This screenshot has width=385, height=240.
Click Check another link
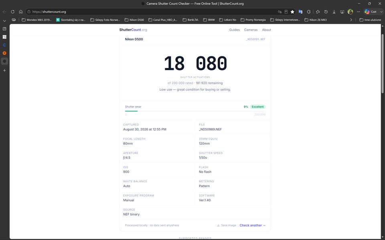pyautogui.click(x=252, y=225)
